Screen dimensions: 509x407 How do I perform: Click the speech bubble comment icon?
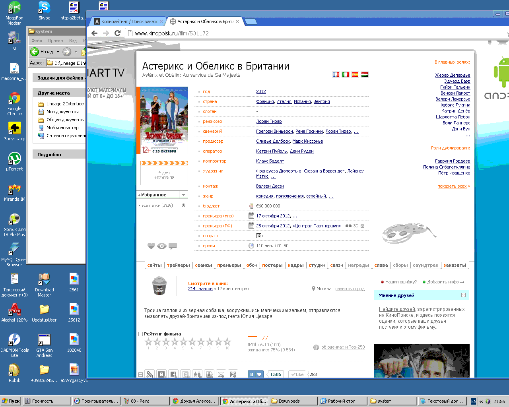(x=173, y=246)
